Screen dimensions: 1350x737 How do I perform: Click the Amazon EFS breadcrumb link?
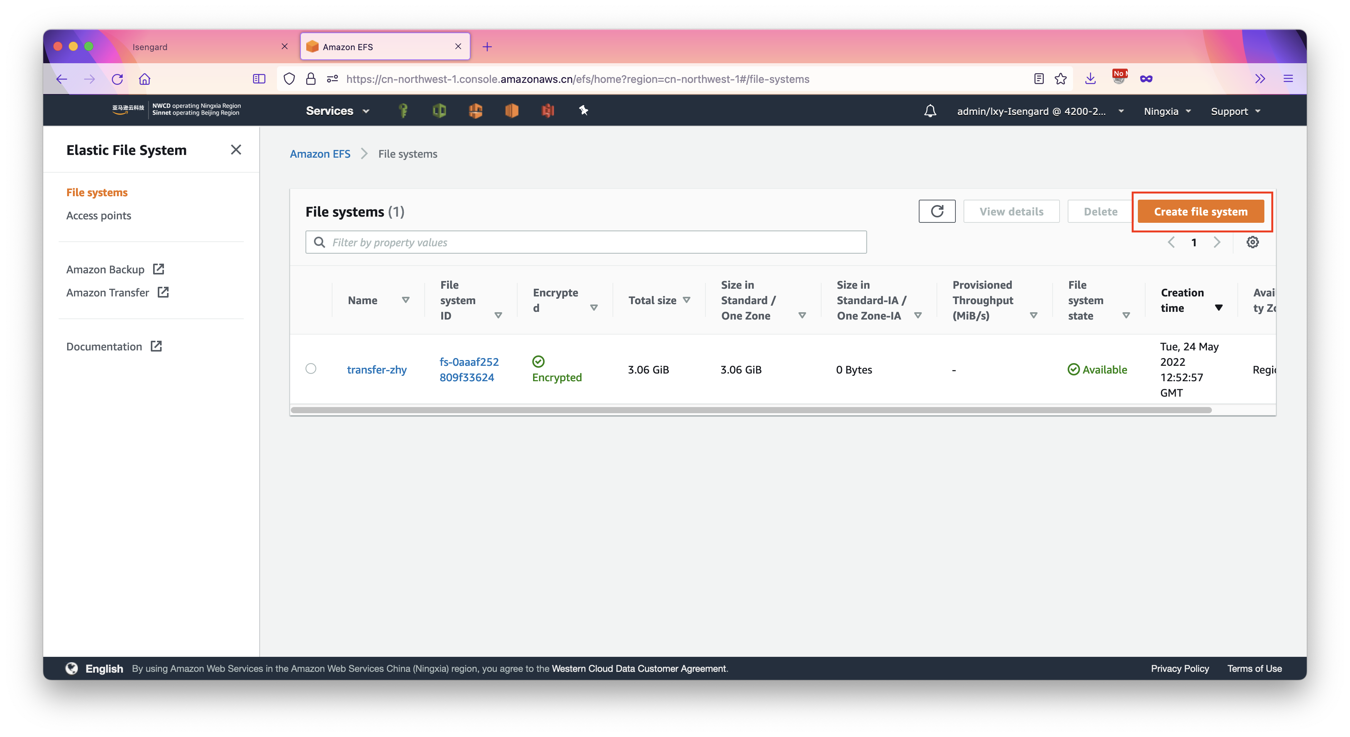click(x=320, y=153)
